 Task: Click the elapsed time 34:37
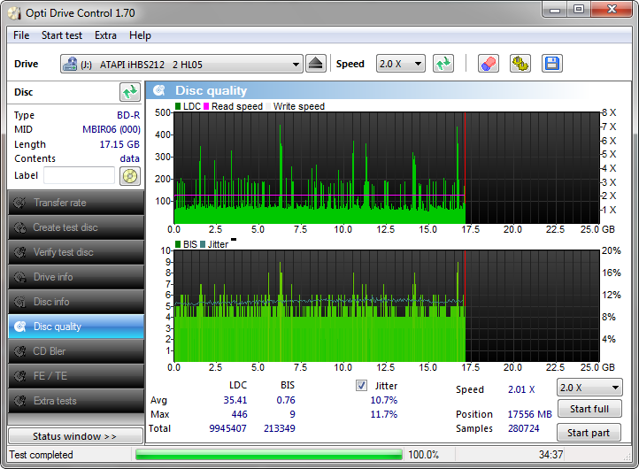(x=551, y=455)
